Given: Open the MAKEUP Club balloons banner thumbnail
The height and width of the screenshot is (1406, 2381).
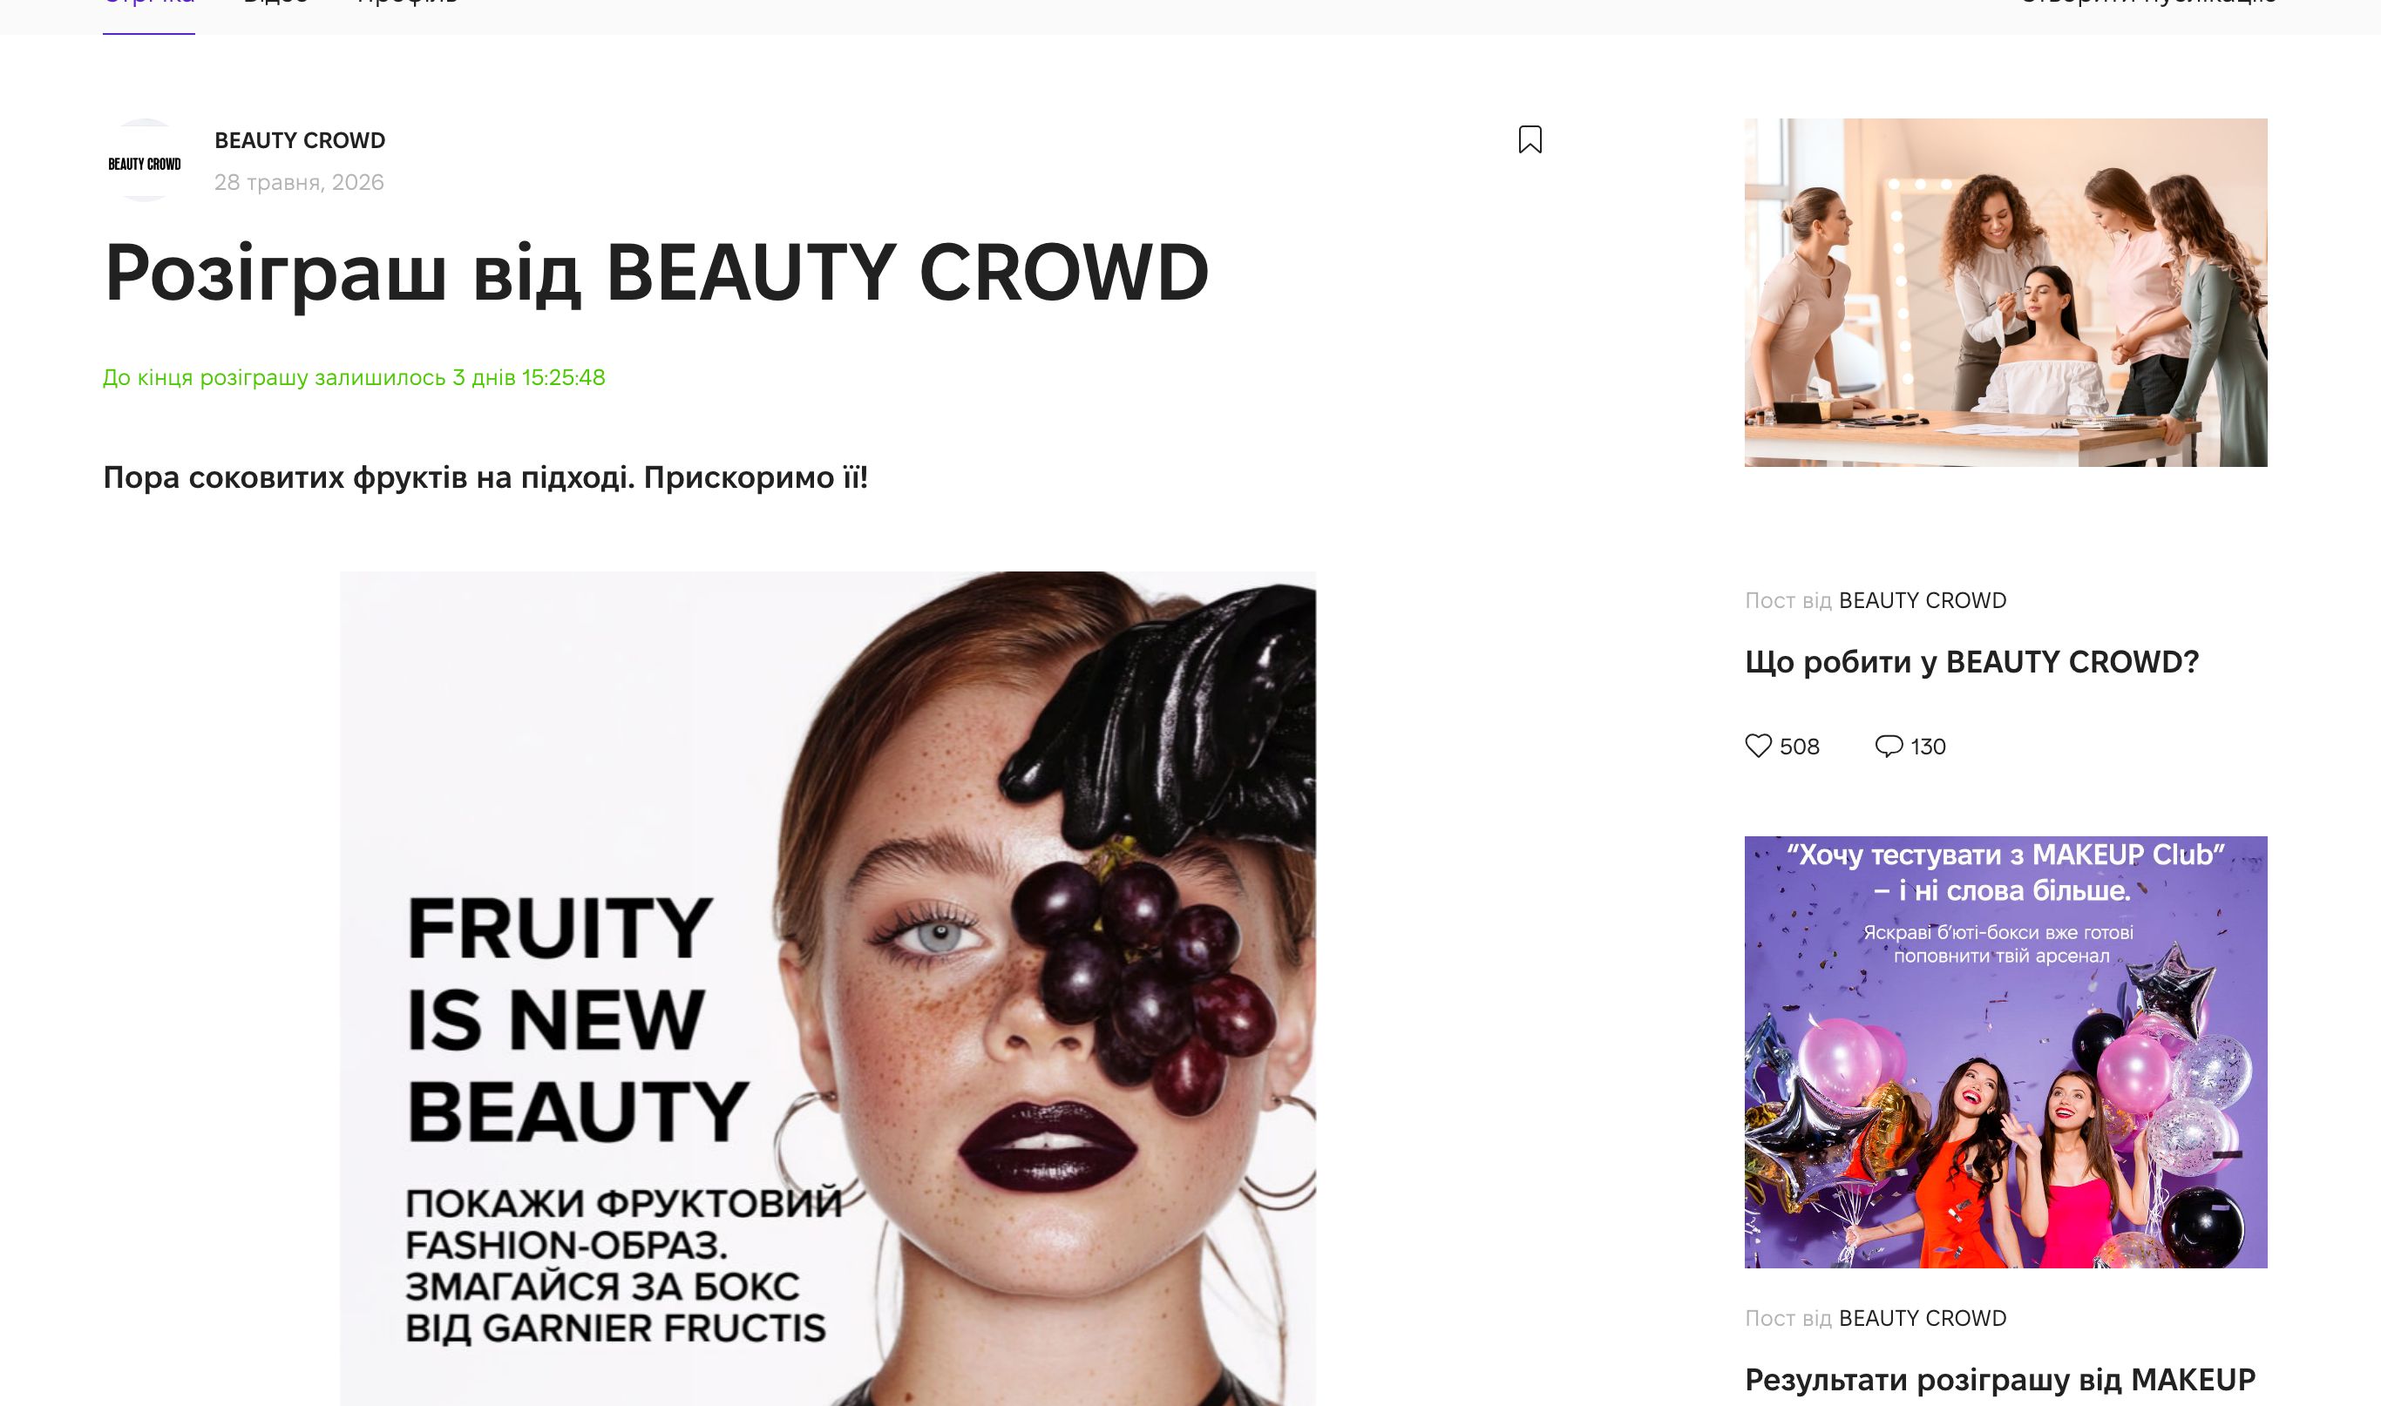Looking at the screenshot, I should point(2005,1051).
